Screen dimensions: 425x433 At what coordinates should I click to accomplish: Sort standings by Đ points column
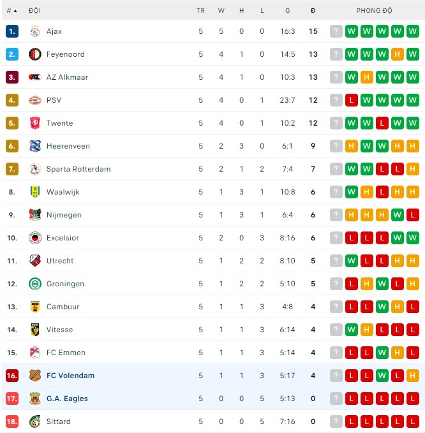[x=313, y=11]
